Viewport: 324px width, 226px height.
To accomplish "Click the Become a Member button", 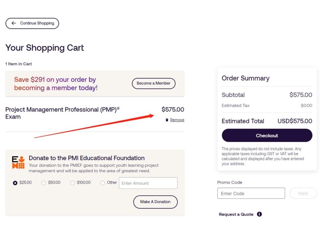I will 153,83.
